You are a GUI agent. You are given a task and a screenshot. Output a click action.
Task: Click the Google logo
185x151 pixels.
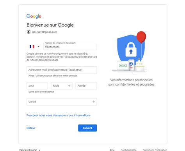(x=34, y=16)
